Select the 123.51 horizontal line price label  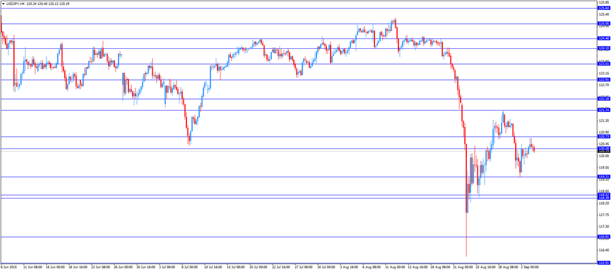point(604,64)
